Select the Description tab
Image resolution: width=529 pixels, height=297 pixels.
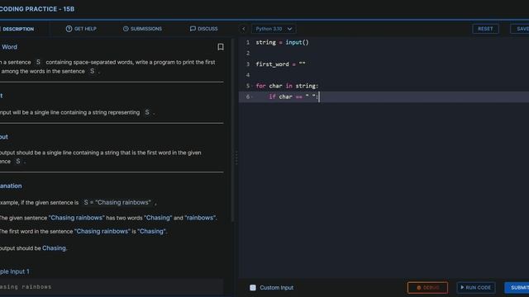[17, 29]
